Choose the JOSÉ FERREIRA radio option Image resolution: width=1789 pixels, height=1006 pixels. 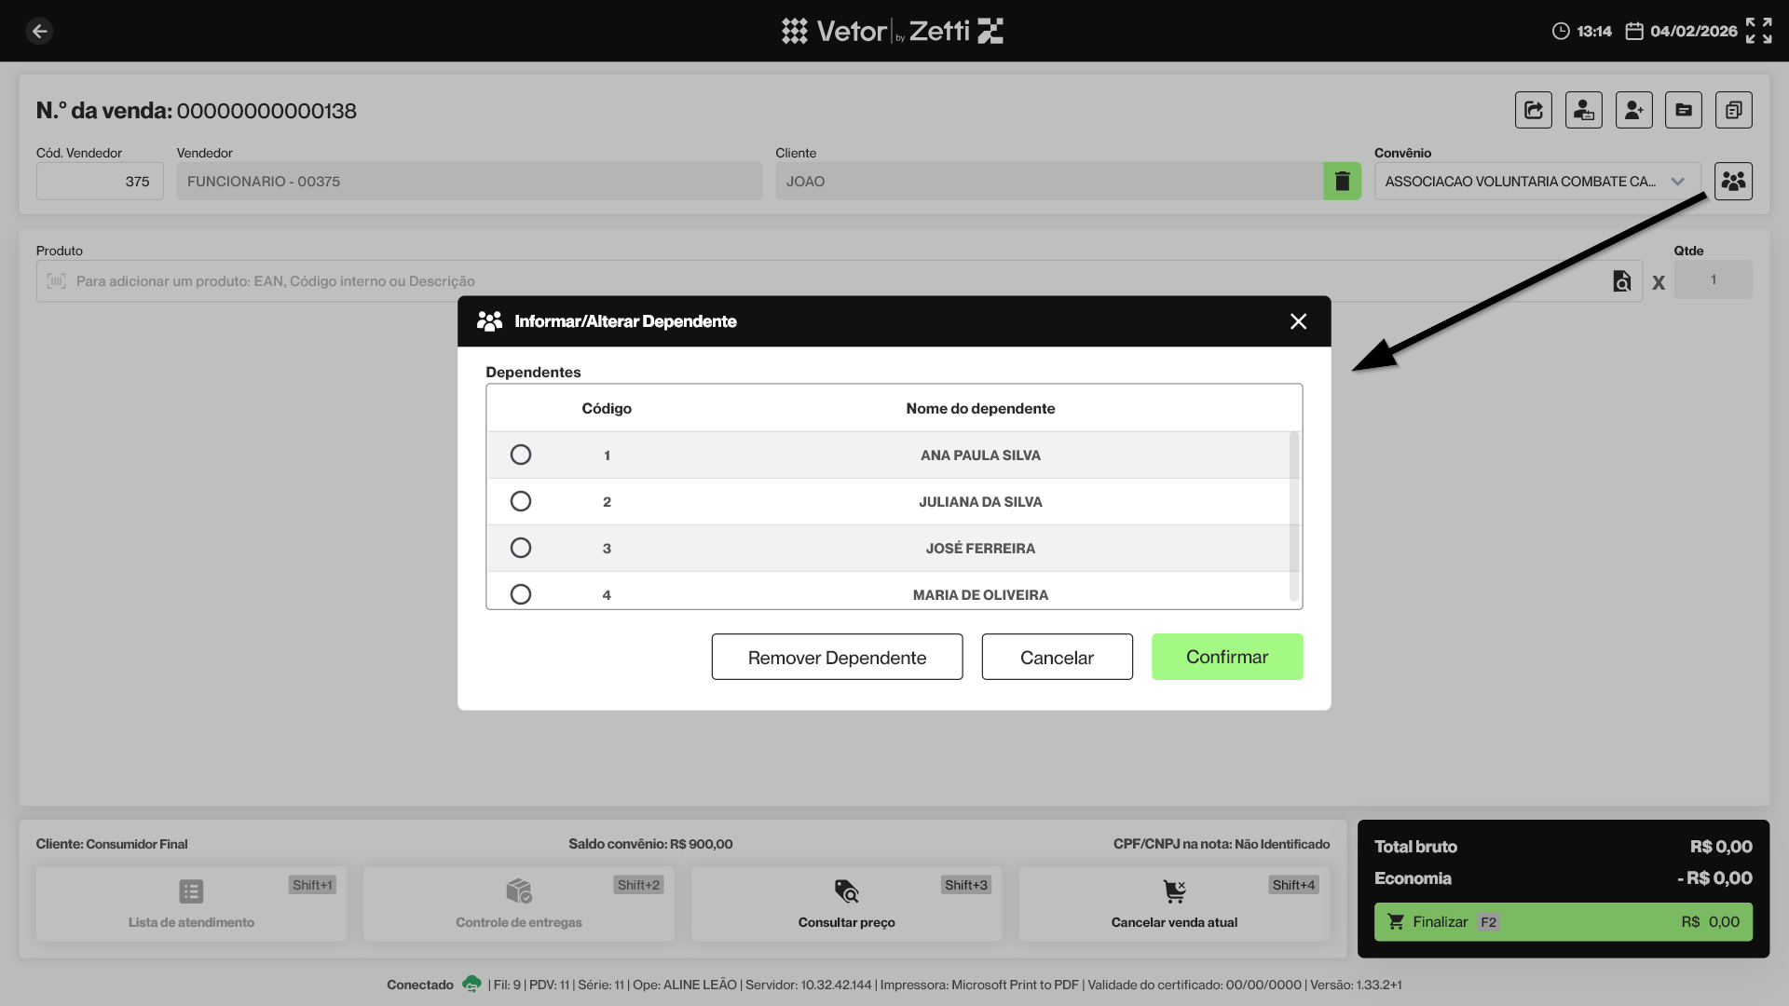[x=521, y=548]
